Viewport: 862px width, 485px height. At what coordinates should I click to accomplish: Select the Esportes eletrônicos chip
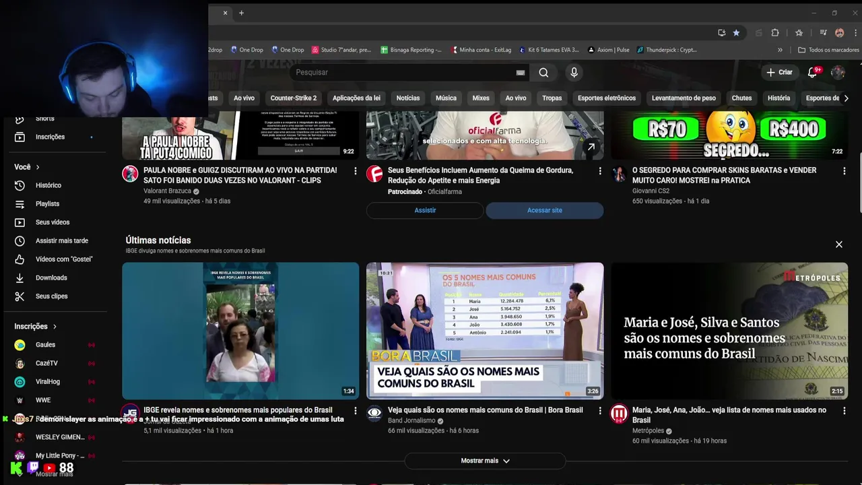tap(607, 98)
